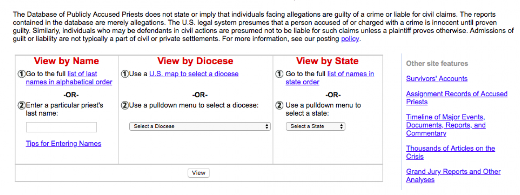The image size is (520, 195).
Task: Click the priest's last name text field
Action: tap(61, 127)
